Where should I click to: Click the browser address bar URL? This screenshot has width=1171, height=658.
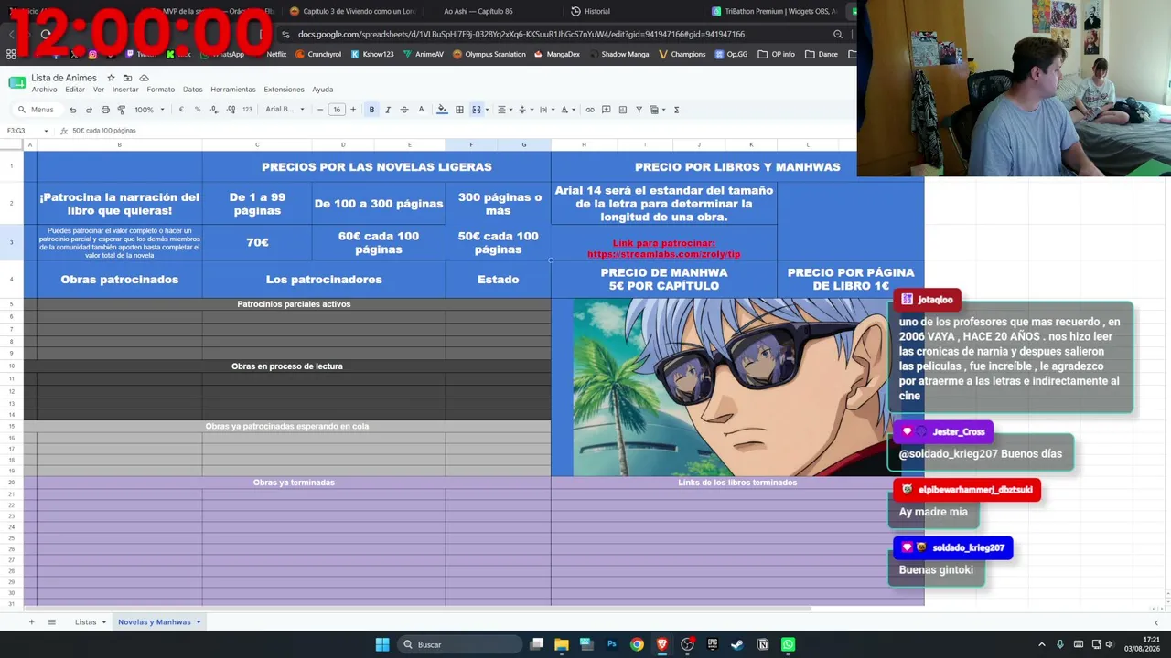[x=521, y=34]
